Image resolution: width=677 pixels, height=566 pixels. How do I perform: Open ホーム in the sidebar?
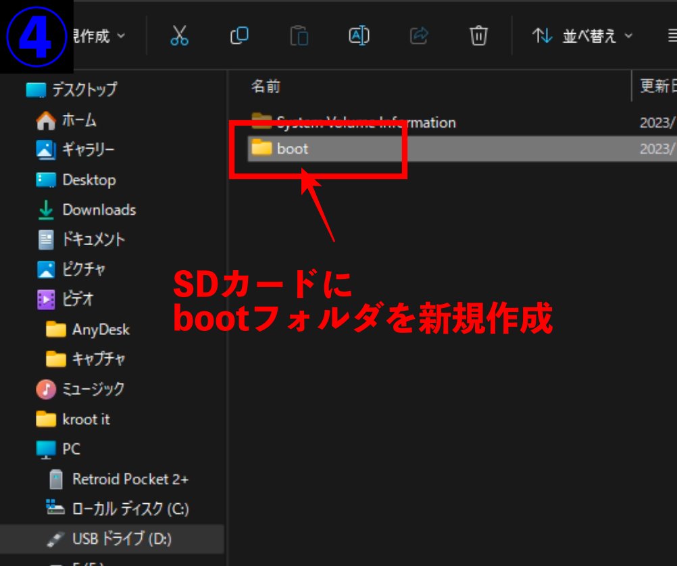pos(66,120)
